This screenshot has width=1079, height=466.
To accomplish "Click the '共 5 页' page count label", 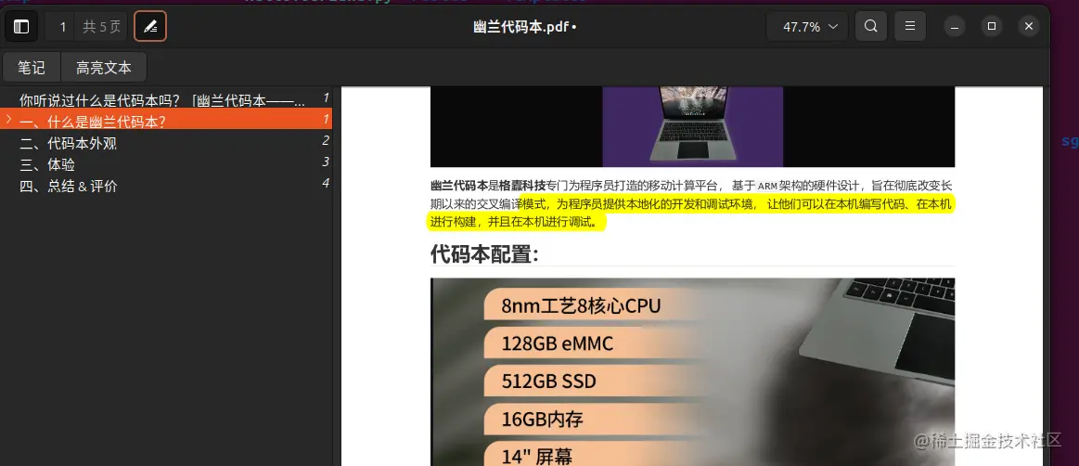I will 102,27.
